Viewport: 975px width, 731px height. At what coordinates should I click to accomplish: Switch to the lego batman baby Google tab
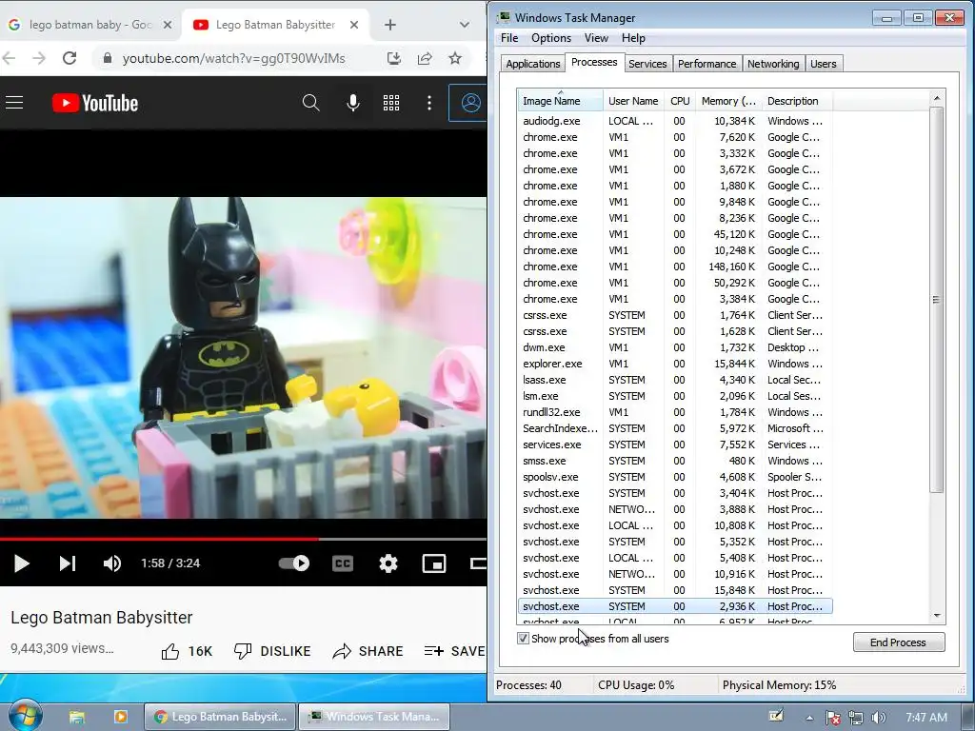coord(90,25)
